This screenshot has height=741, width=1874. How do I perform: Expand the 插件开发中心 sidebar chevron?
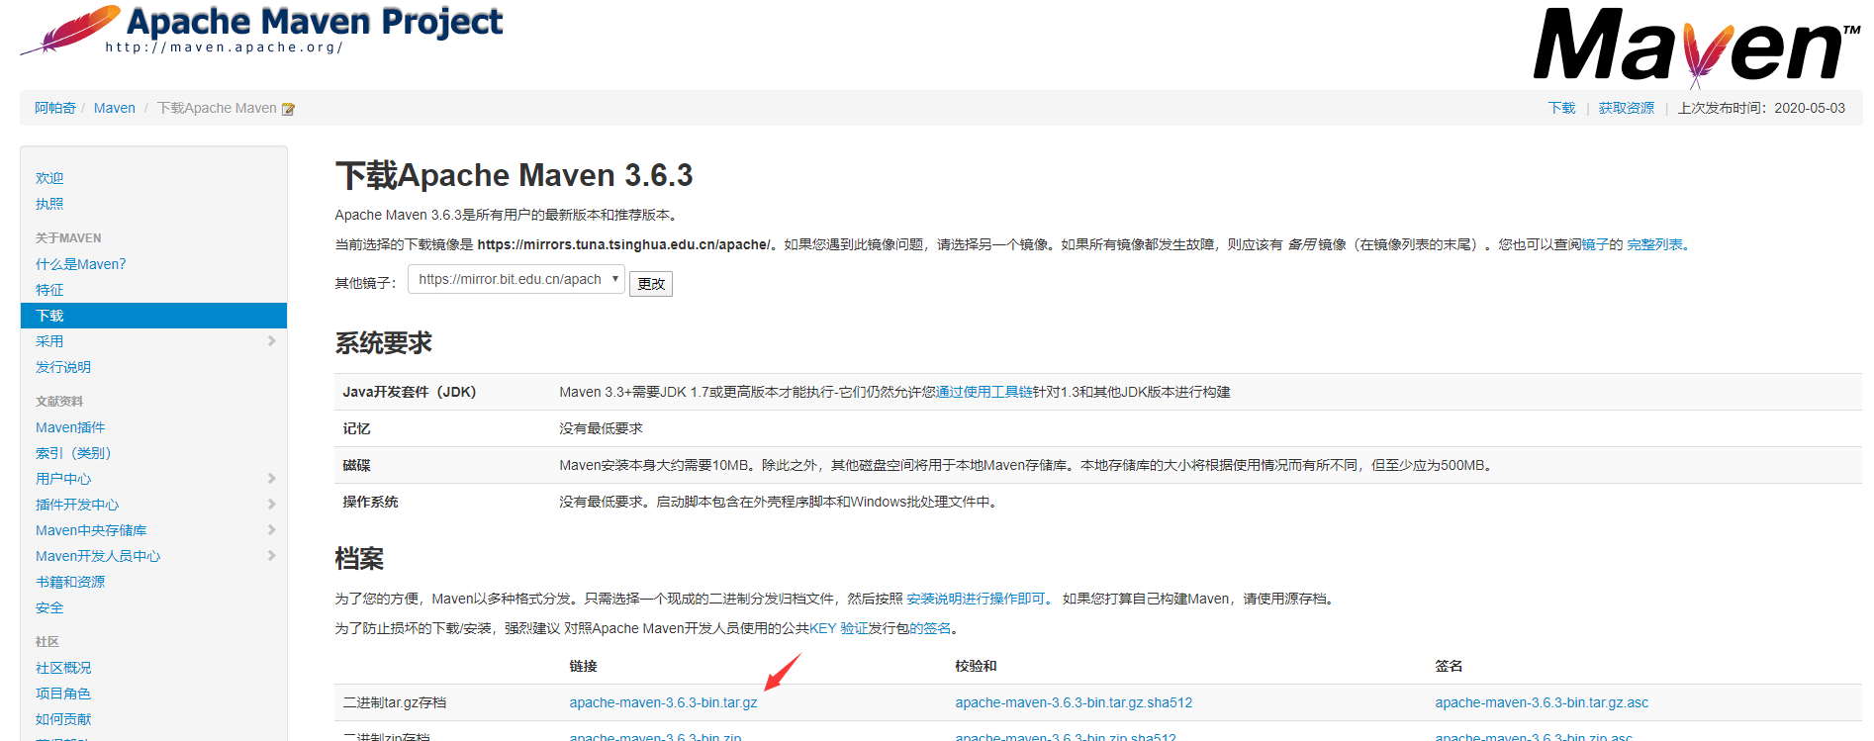[271, 505]
